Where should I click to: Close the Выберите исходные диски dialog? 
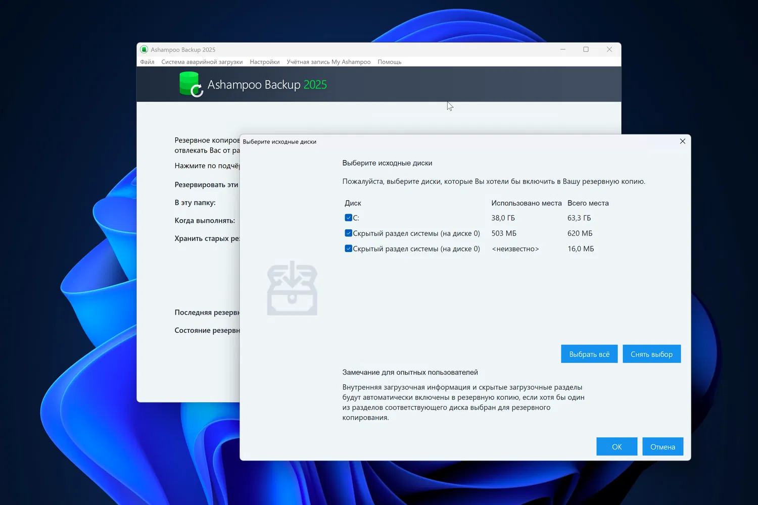(683, 141)
